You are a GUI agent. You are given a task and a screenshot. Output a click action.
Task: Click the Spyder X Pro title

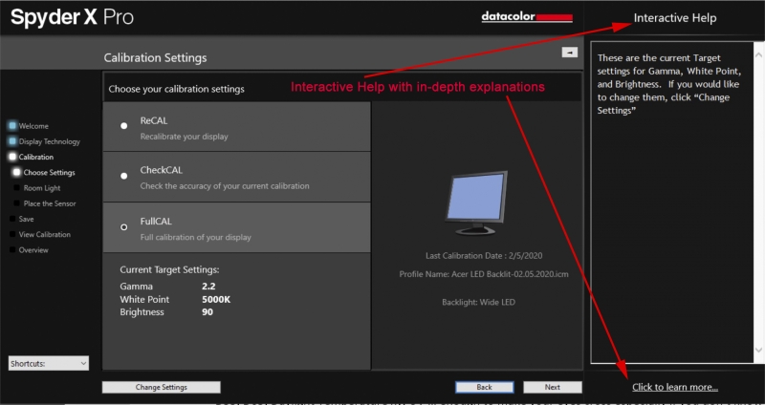[x=73, y=17]
